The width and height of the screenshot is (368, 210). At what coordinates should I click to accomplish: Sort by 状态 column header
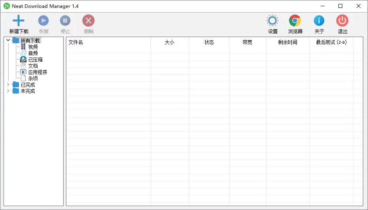(209, 42)
